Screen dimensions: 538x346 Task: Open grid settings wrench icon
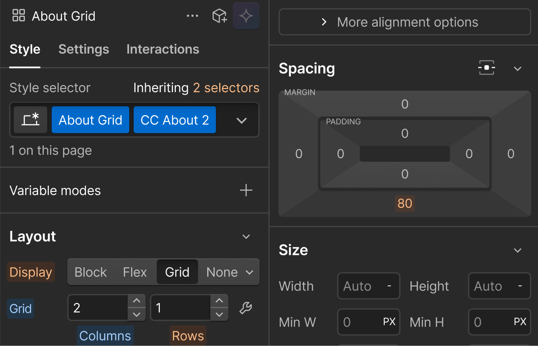(x=246, y=308)
